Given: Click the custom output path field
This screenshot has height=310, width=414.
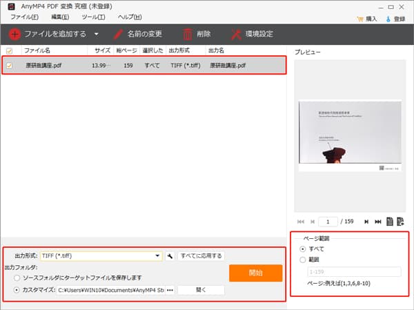Looking at the screenshot, I should pos(111,290).
